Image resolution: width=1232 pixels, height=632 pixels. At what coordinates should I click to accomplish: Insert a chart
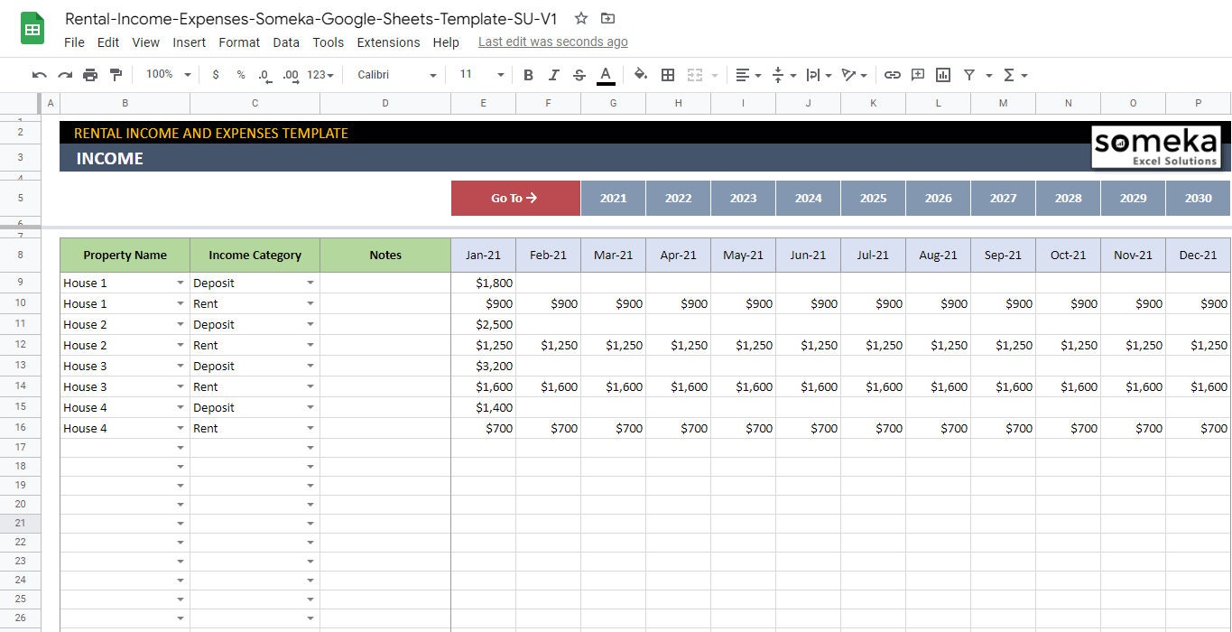pyautogui.click(x=943, y=75)
